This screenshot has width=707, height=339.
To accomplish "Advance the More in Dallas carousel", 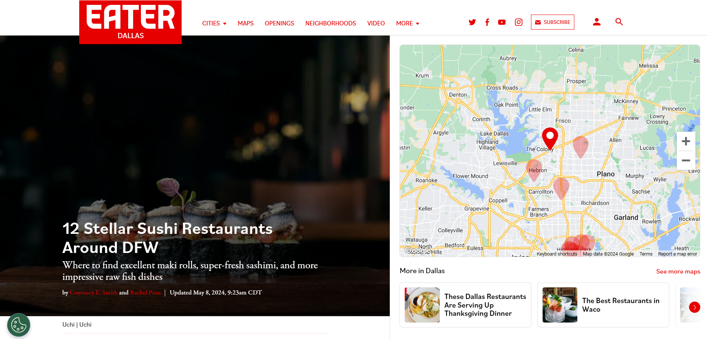I will tap(695, 307).
